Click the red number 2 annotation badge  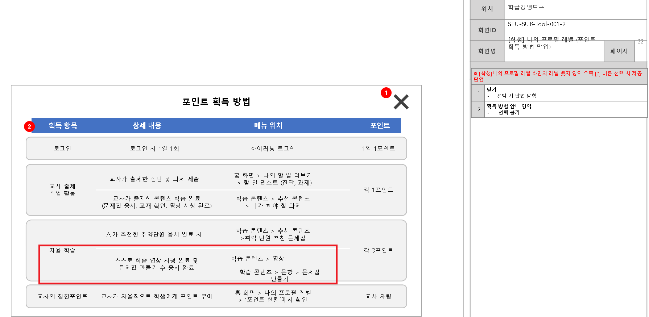tap(29, 126)
